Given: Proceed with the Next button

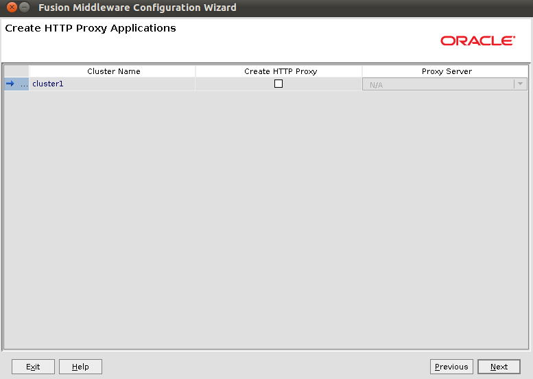Looking at the screenshot, I should pos(499,367).
